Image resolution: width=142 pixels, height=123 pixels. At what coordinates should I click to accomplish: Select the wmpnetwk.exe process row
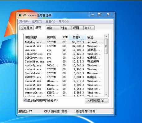coord(64,93)
